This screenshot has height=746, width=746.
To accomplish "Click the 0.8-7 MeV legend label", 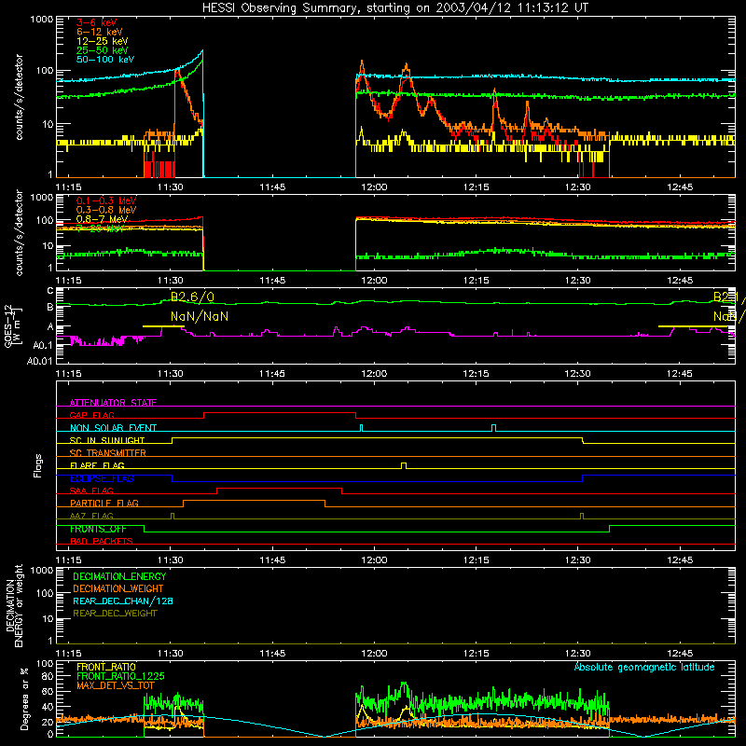I will (x=102, y=219).
